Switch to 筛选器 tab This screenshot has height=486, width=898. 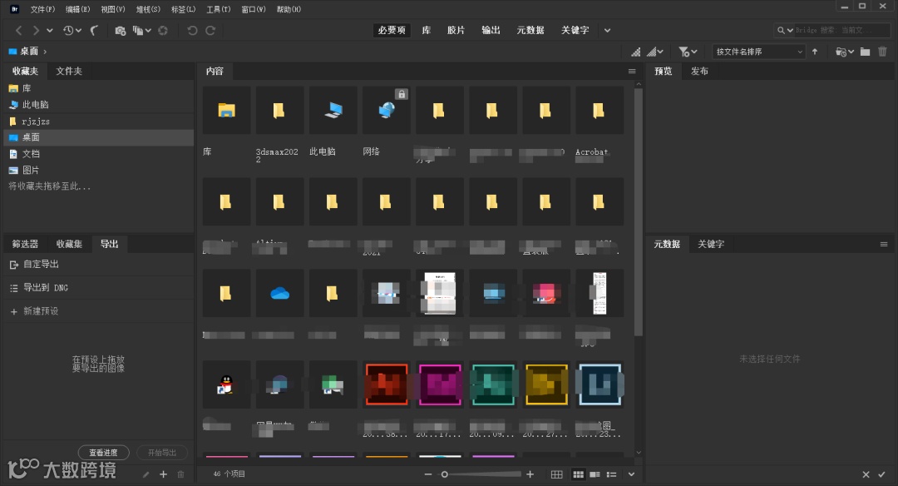pyautogui.click(x=25, y=244)
